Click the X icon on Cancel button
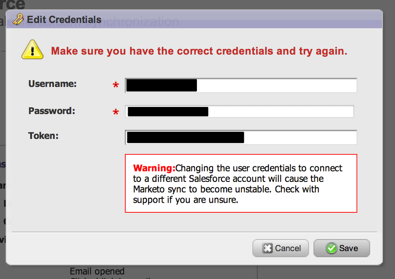The width and height of the screenshot is (395, 279). pos(268,248)
